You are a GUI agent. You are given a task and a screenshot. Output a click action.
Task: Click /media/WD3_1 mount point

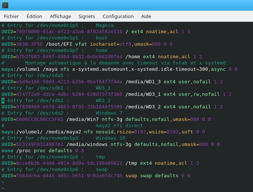143,94
